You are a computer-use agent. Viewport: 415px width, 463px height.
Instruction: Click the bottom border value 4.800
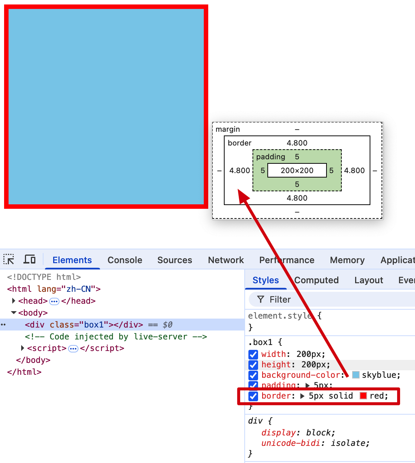(297, 198)
